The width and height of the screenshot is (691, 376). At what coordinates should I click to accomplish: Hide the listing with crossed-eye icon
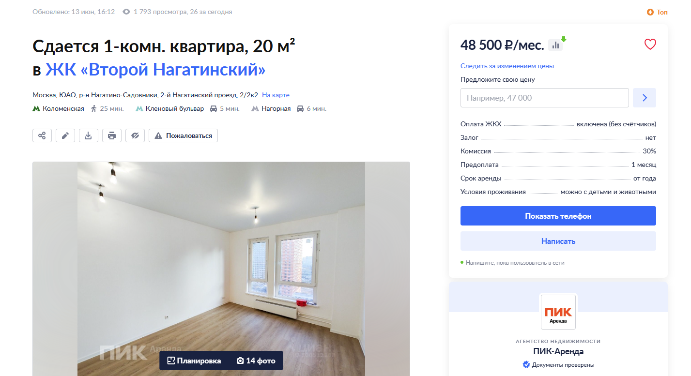[135, 135]
